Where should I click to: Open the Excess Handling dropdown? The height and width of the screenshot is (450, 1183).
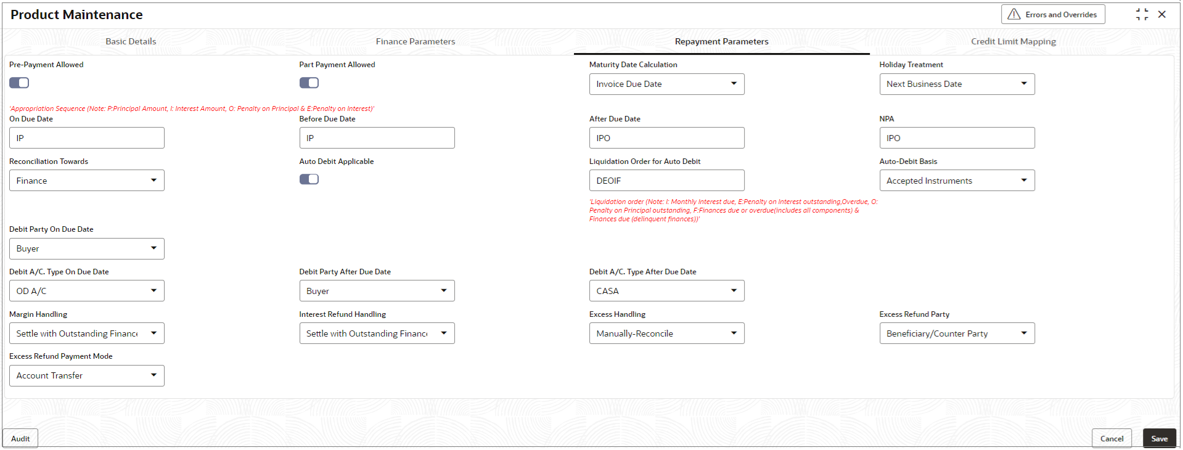tap(666, 333)
